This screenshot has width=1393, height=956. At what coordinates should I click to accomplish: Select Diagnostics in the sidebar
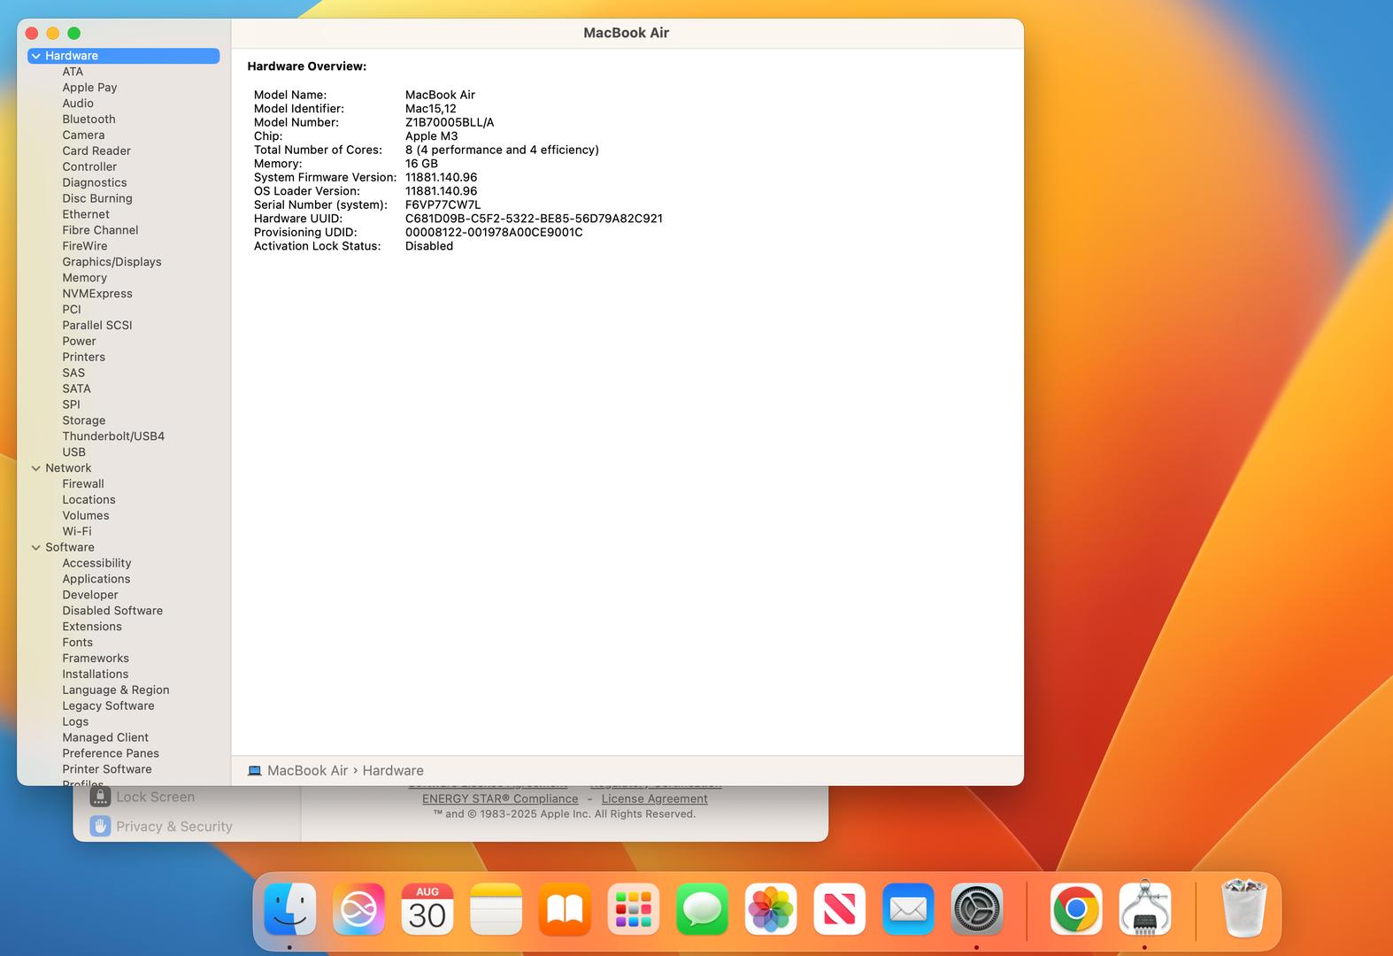[x=95, y=183]
